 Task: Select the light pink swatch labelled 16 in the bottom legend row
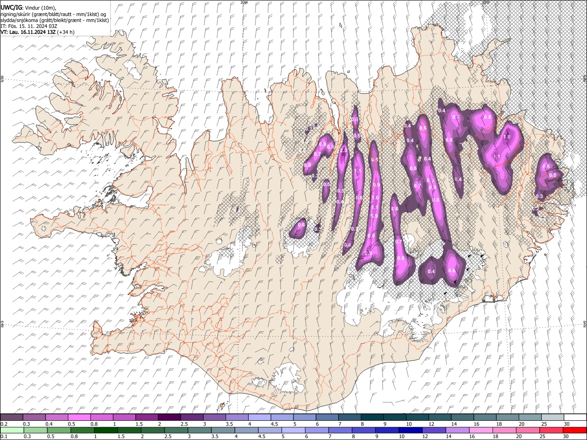coord(481,430)
